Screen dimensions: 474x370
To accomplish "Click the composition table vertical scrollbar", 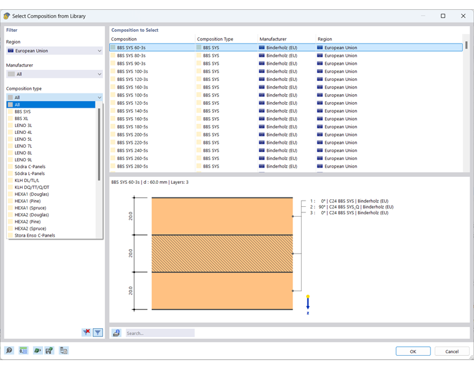I will 467,45.
